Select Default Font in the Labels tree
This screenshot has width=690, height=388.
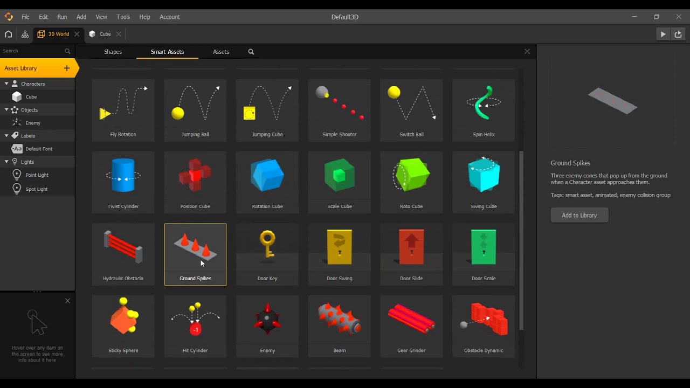pyautogui.click(x=37, y=149)
